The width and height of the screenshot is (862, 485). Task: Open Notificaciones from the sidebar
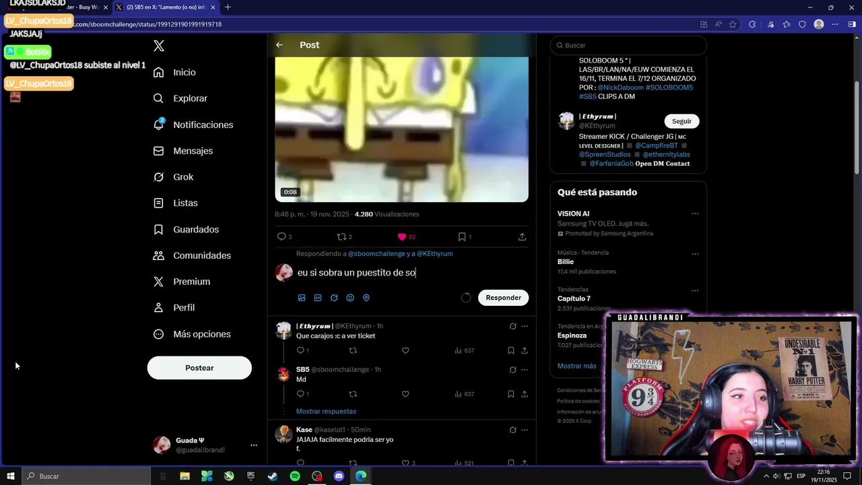click(193, 125)
